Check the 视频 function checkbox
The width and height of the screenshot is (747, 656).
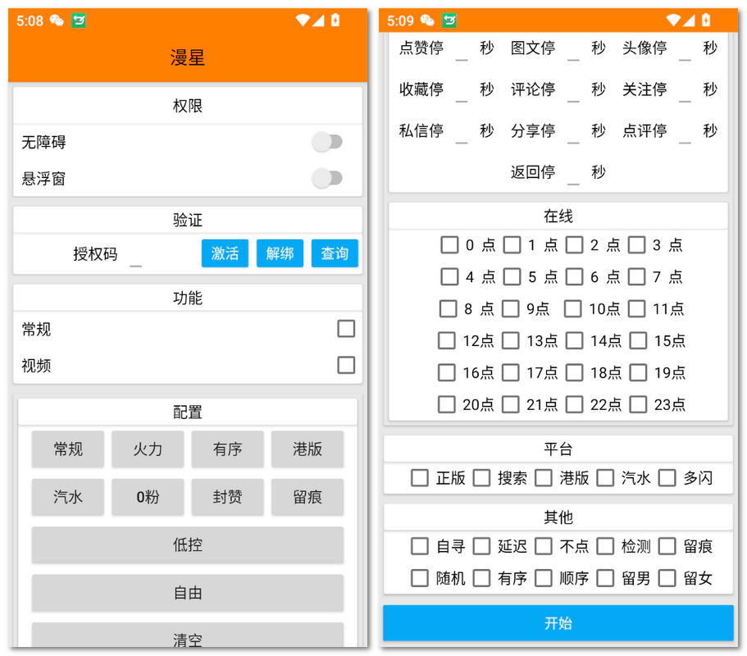pos(346,365)
